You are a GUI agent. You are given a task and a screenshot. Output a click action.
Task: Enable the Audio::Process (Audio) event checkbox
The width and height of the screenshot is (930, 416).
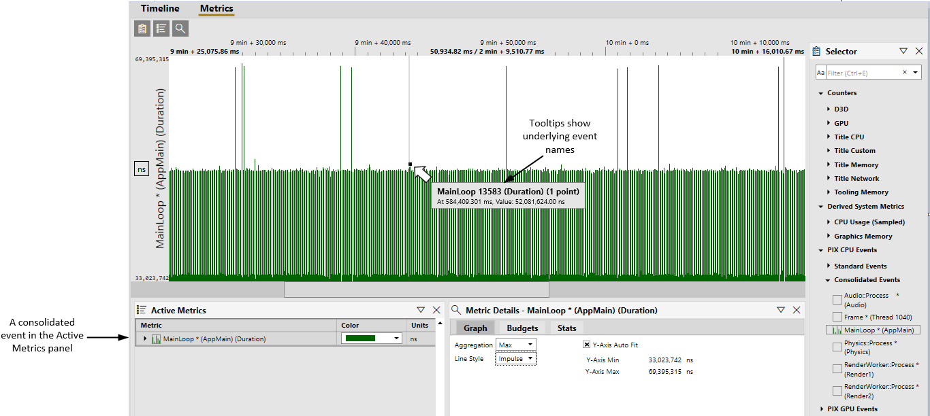tap(837, 300)
